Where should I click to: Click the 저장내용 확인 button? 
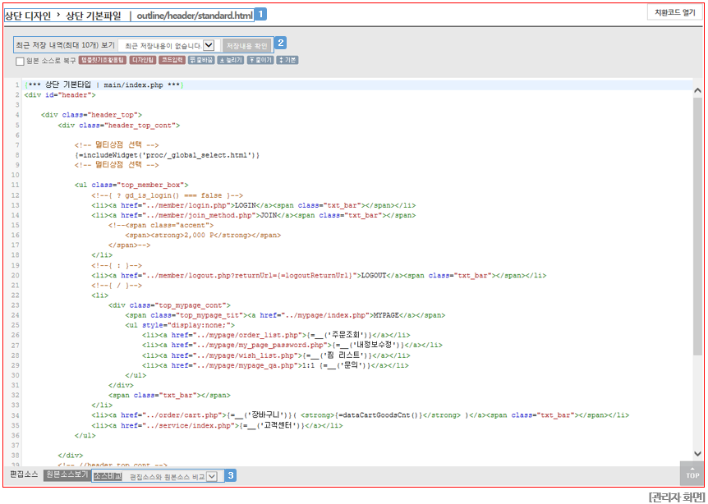pyautogui.click(x=247, y=46)
